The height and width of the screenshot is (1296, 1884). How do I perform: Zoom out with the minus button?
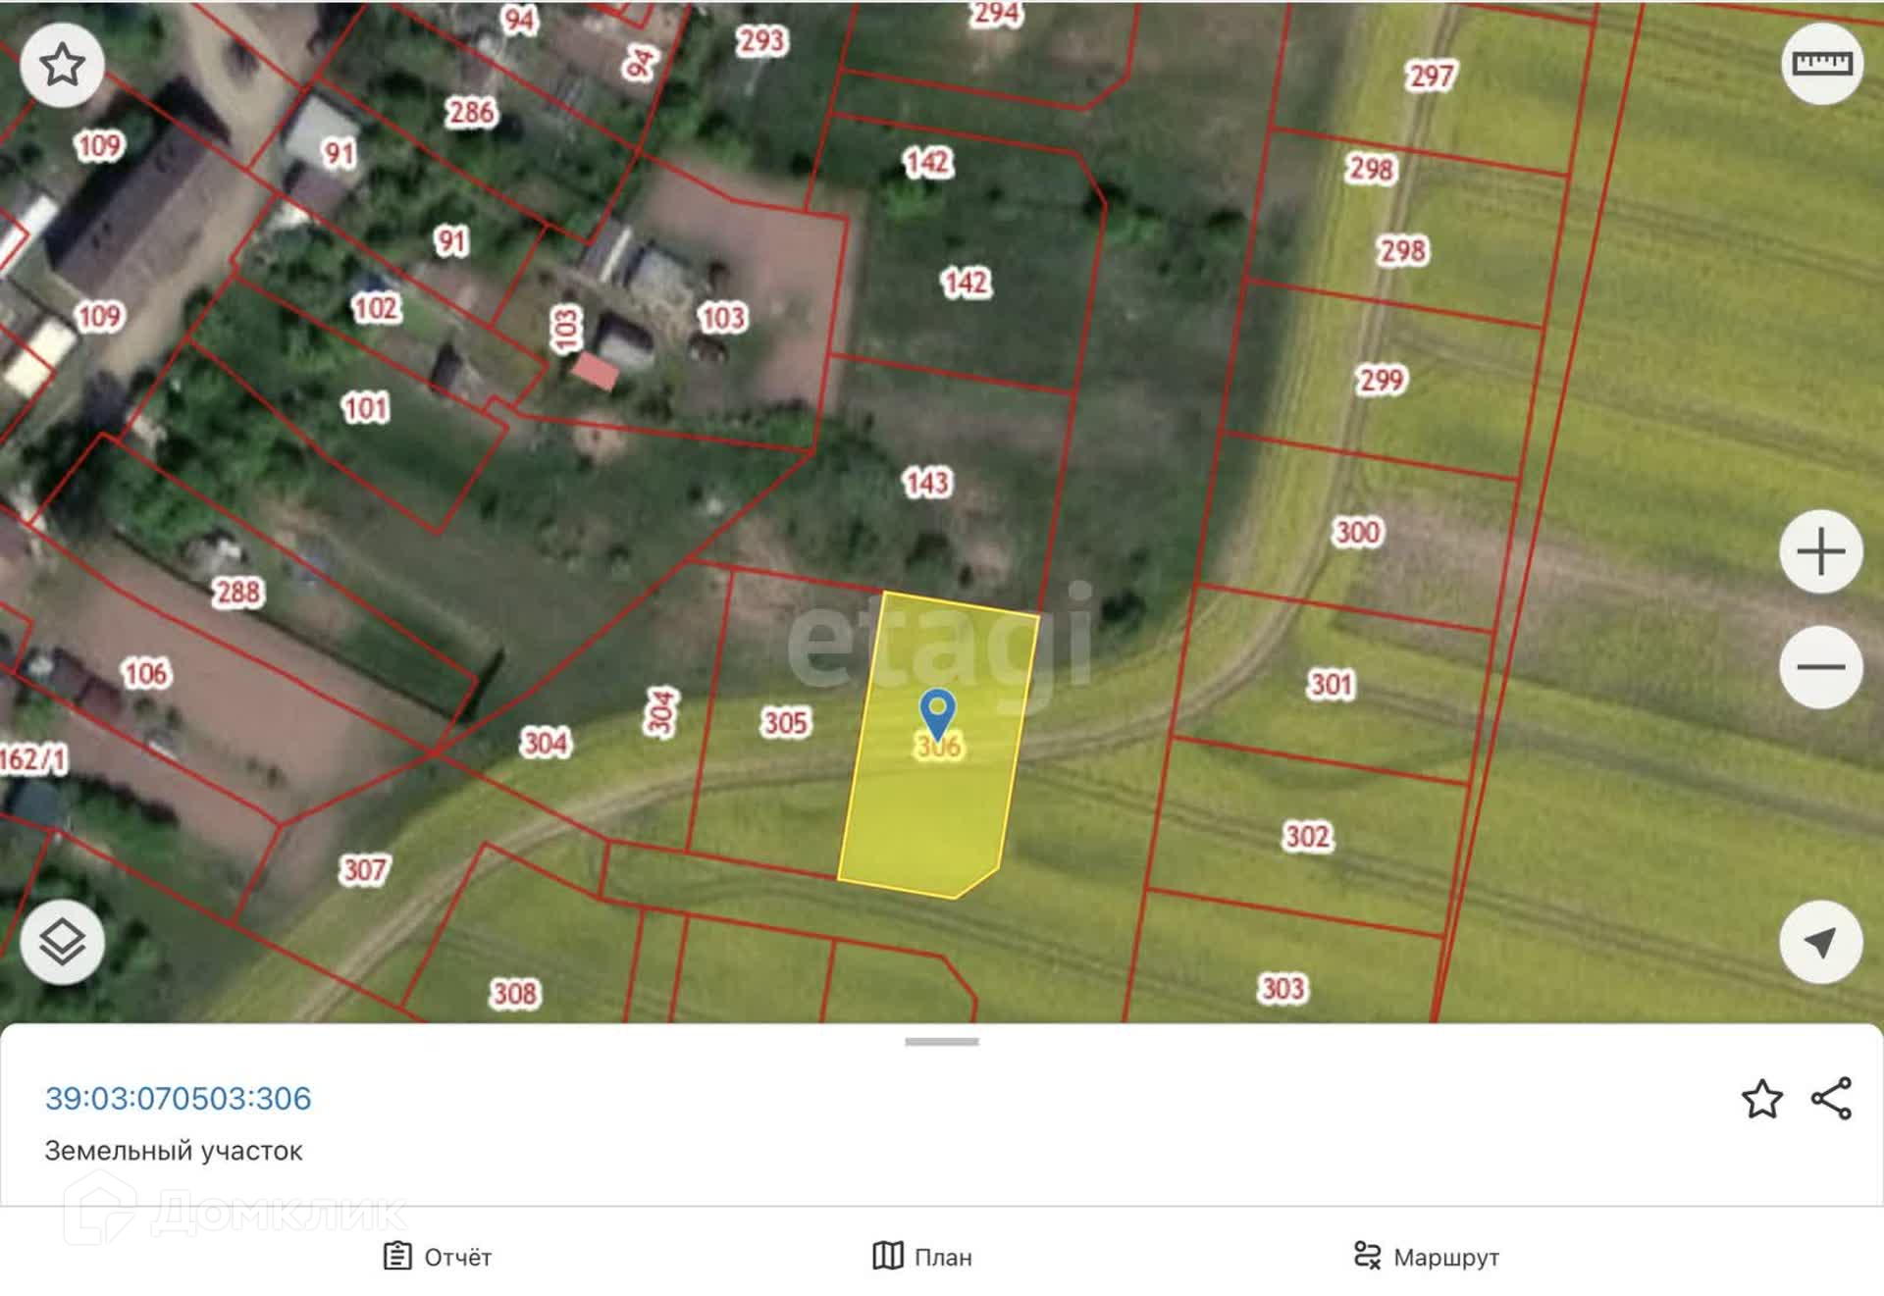[1820, 667]
